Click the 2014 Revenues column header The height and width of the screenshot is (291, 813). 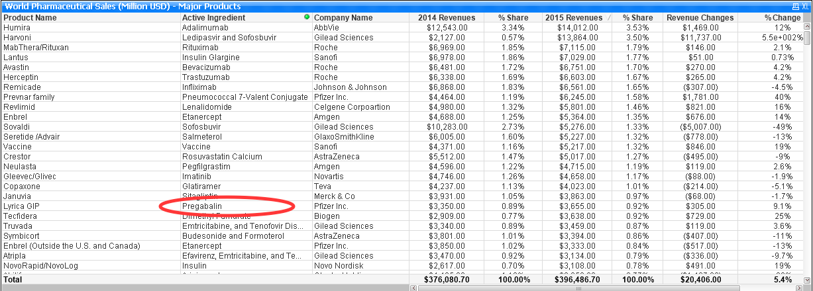(x=447, y=18)
